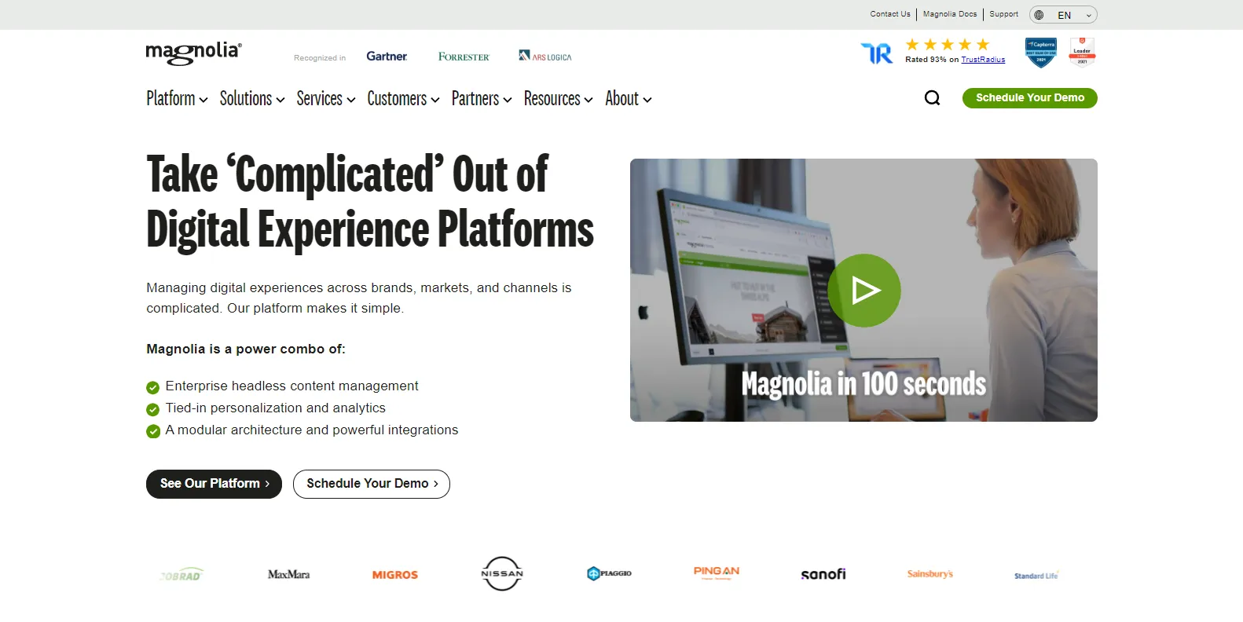This screenshot has height=622, width=1243.
Task: Open the video thumbnail with monitor
Action: click(863, 290)
